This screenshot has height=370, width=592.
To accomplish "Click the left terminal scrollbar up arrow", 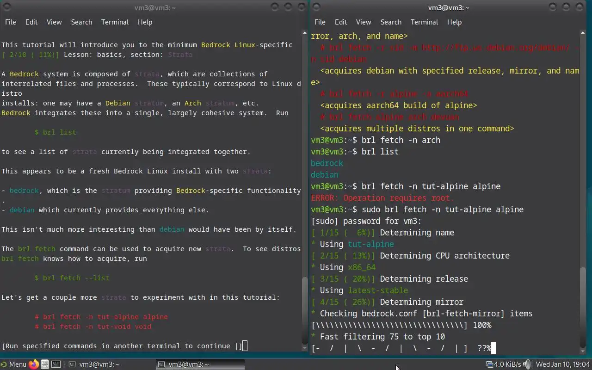I will point(304,33).
